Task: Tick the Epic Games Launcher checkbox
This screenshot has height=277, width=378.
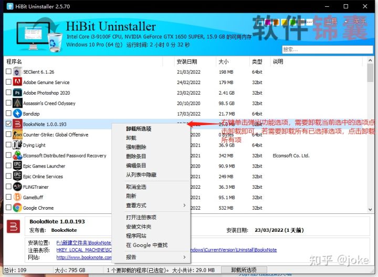Action: click(x=8, y=166)
